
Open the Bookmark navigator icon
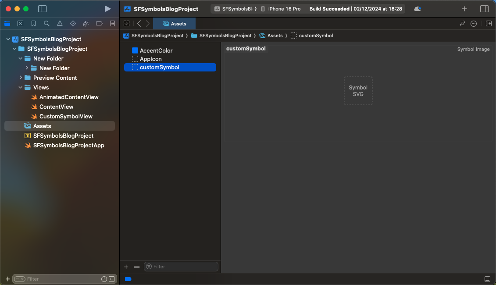coord(33,23)
